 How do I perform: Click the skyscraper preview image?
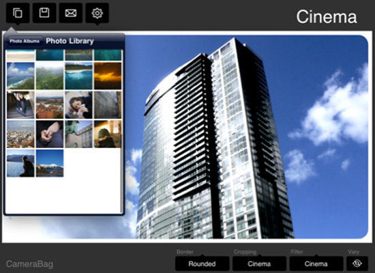[x=246, y=136]
